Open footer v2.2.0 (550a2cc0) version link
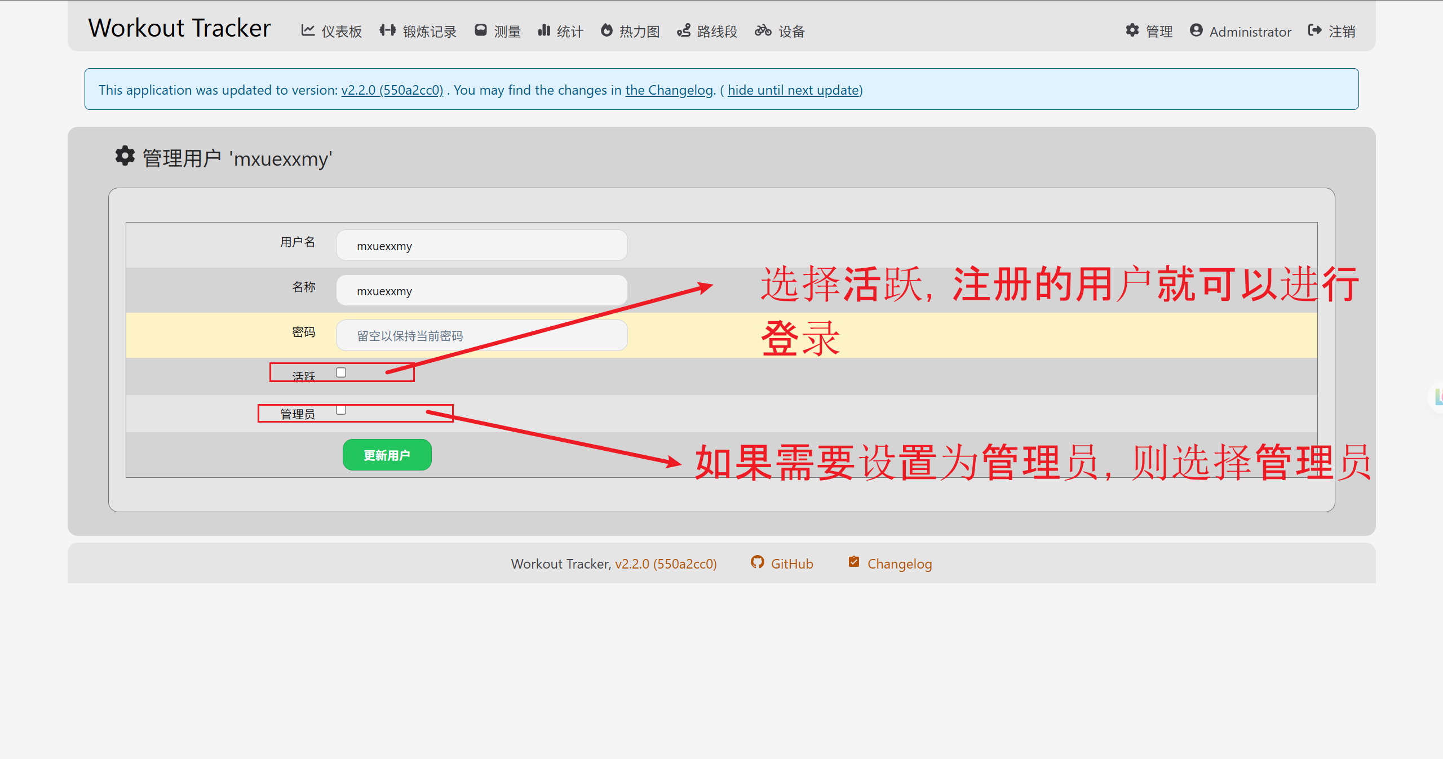The width and height of the screenshot is (1443, 759). coord(666,564)
